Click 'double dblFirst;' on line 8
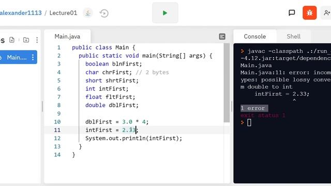 [112, 105]
